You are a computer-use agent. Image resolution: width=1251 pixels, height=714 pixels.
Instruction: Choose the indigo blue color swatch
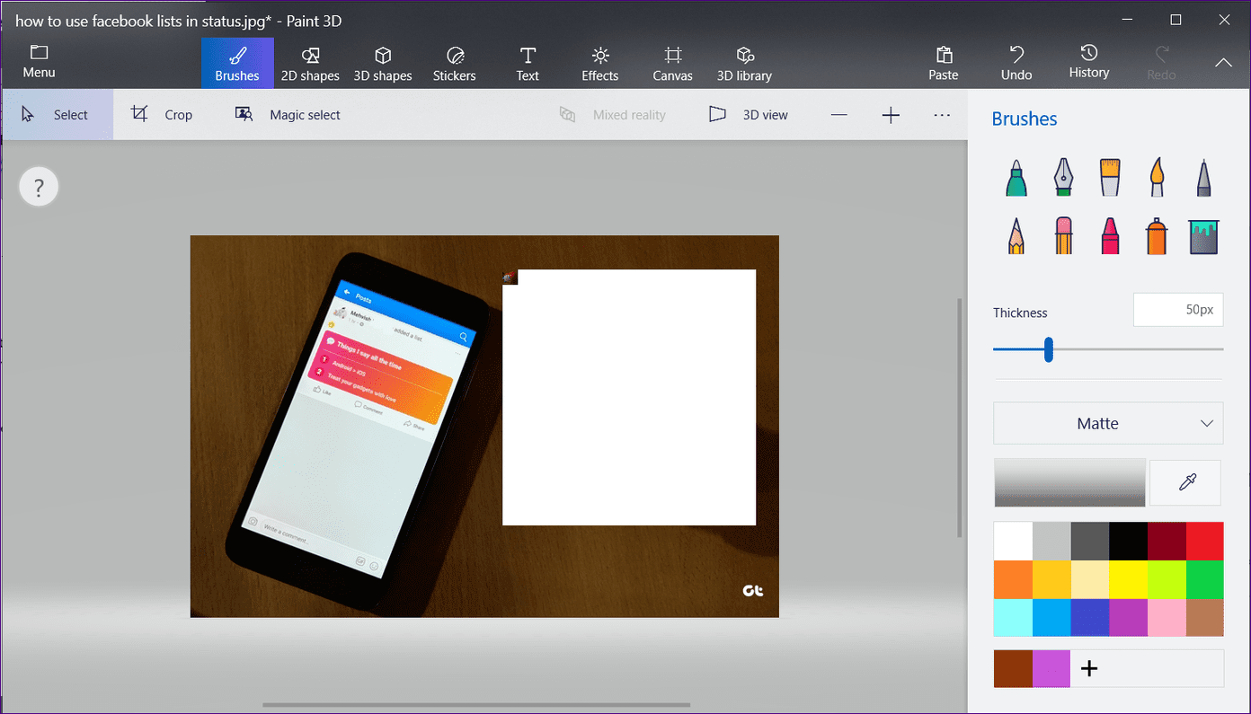1090,617
